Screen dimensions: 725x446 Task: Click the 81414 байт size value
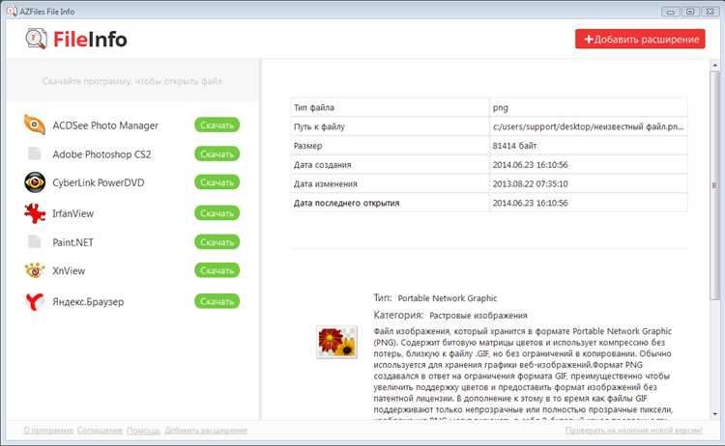(x=514, y=146)
